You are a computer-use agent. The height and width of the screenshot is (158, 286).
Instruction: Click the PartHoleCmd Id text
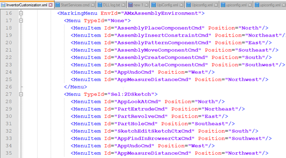pyautogui.click(x=136, y=124)
